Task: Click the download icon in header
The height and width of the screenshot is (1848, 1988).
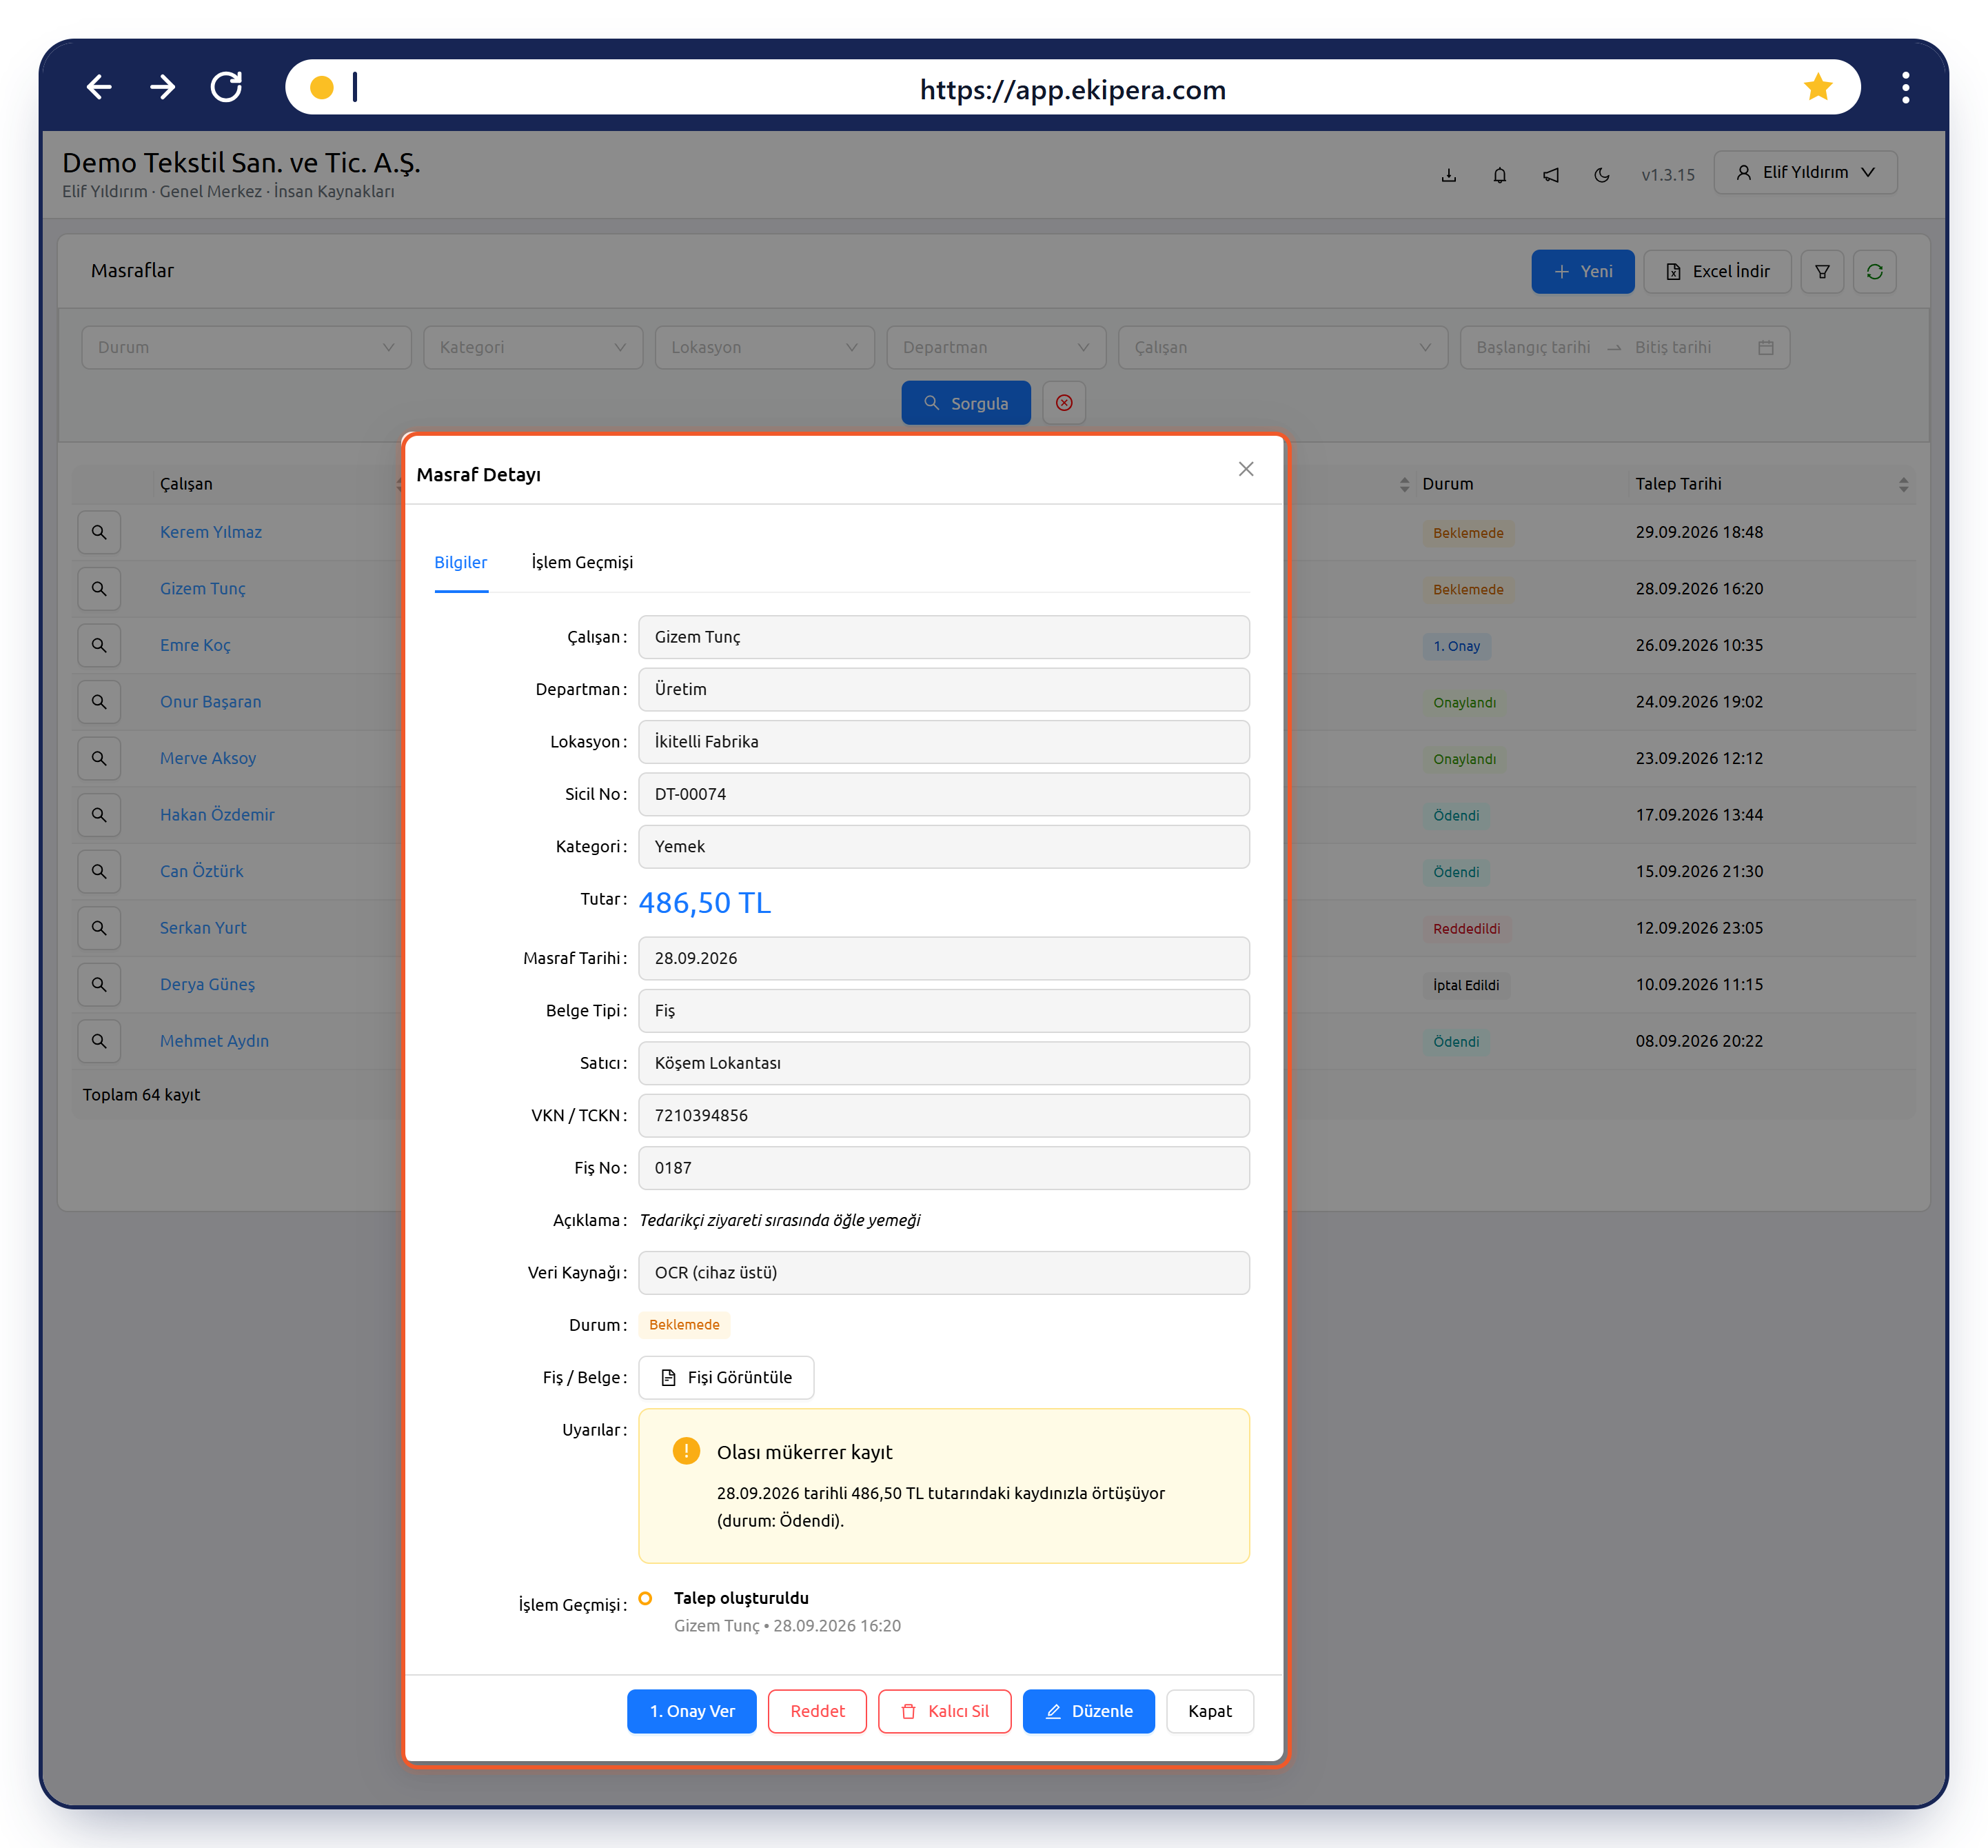Action: [1448, 175]
